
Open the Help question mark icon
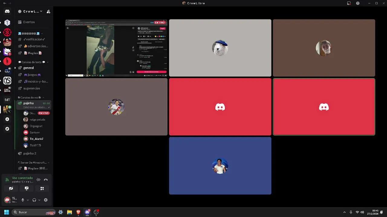coord(358,3)
